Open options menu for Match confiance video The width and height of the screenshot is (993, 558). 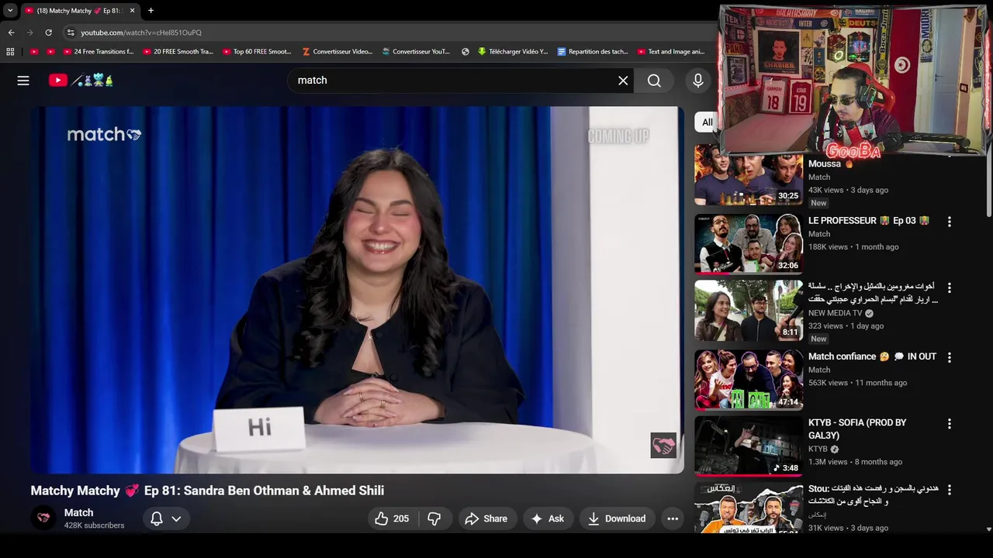pyautogui.click(x=949, y=357)
